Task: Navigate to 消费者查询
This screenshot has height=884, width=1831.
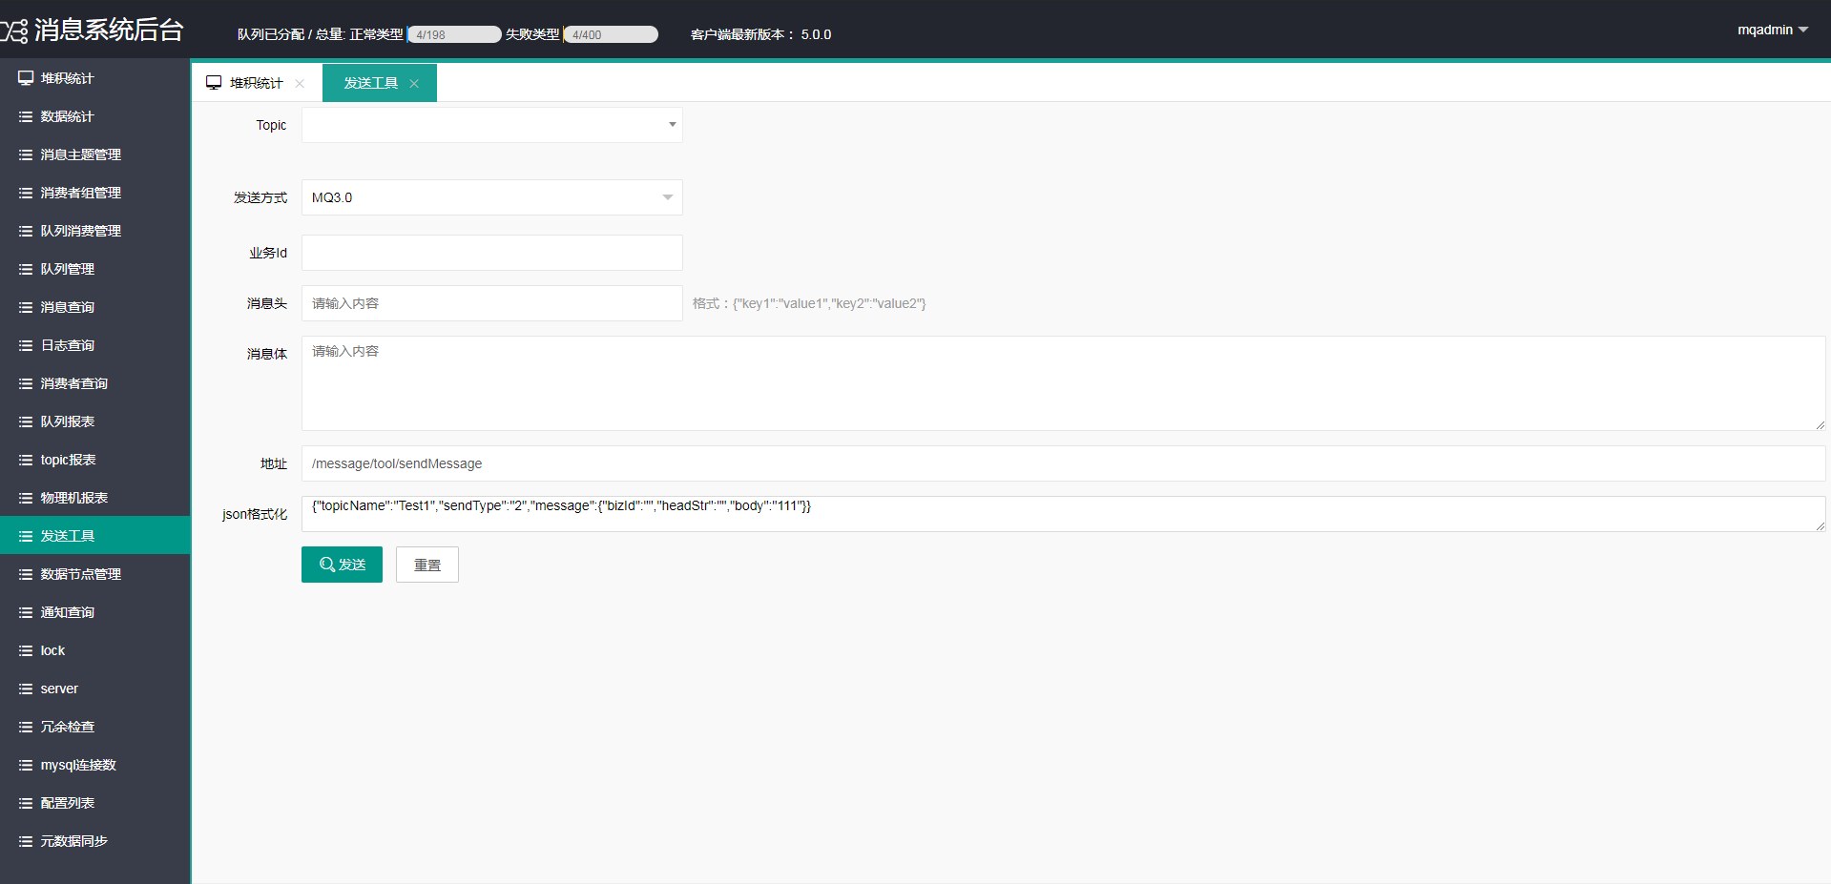Action: point(95,383)
